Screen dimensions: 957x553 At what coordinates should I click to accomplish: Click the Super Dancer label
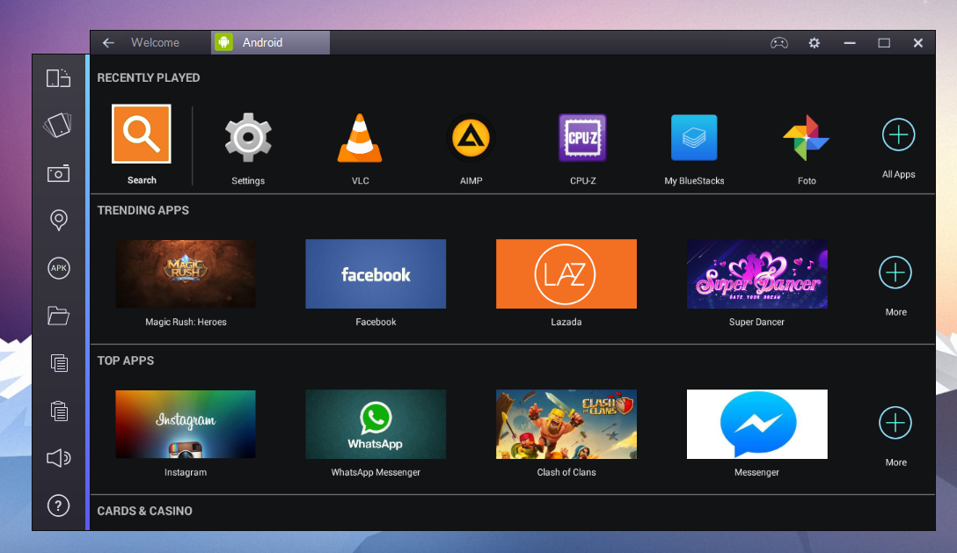756,322
